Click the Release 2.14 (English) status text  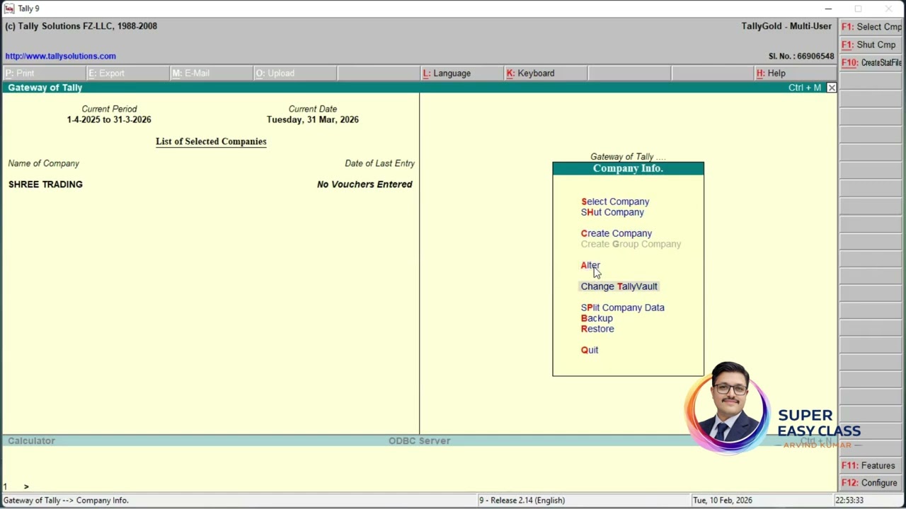click(522, 501)
